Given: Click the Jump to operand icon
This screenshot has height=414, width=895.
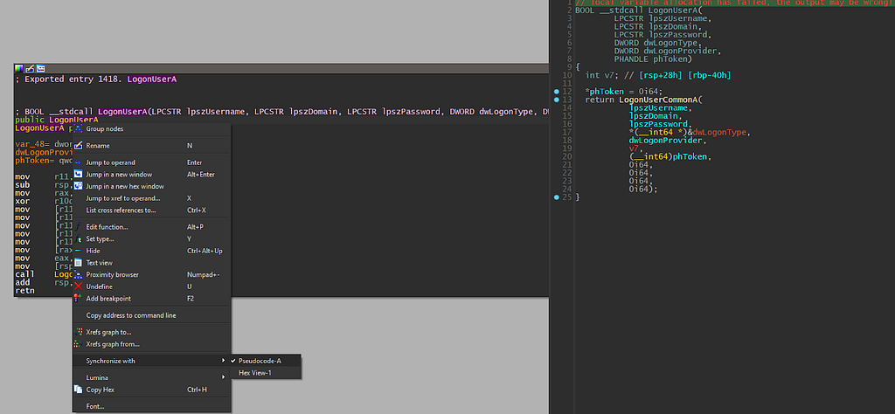Looking at the screenshot, I should (79, 162).
